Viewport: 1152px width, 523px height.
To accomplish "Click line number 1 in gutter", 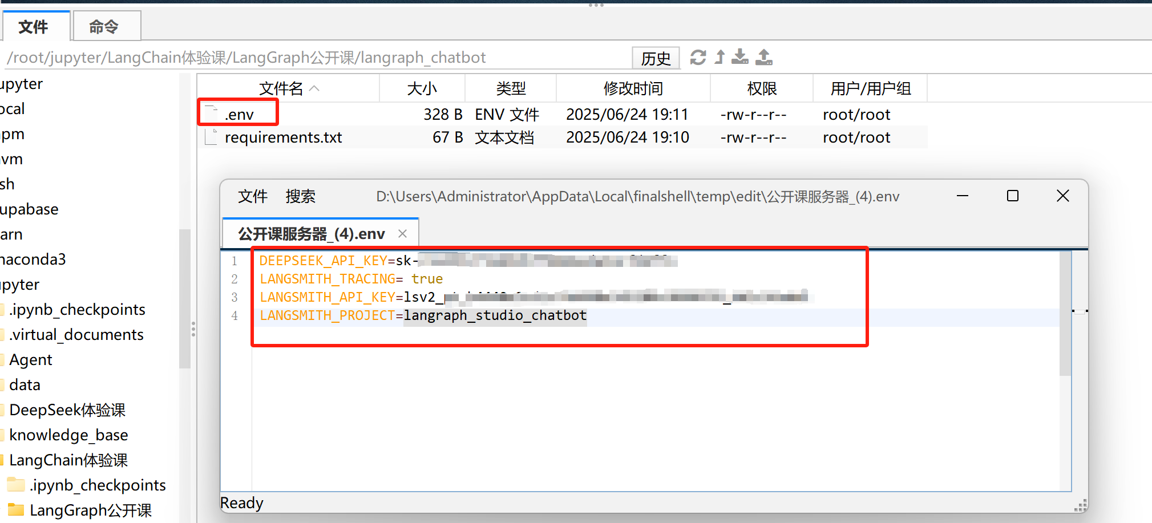I will [x=235, y=261].
